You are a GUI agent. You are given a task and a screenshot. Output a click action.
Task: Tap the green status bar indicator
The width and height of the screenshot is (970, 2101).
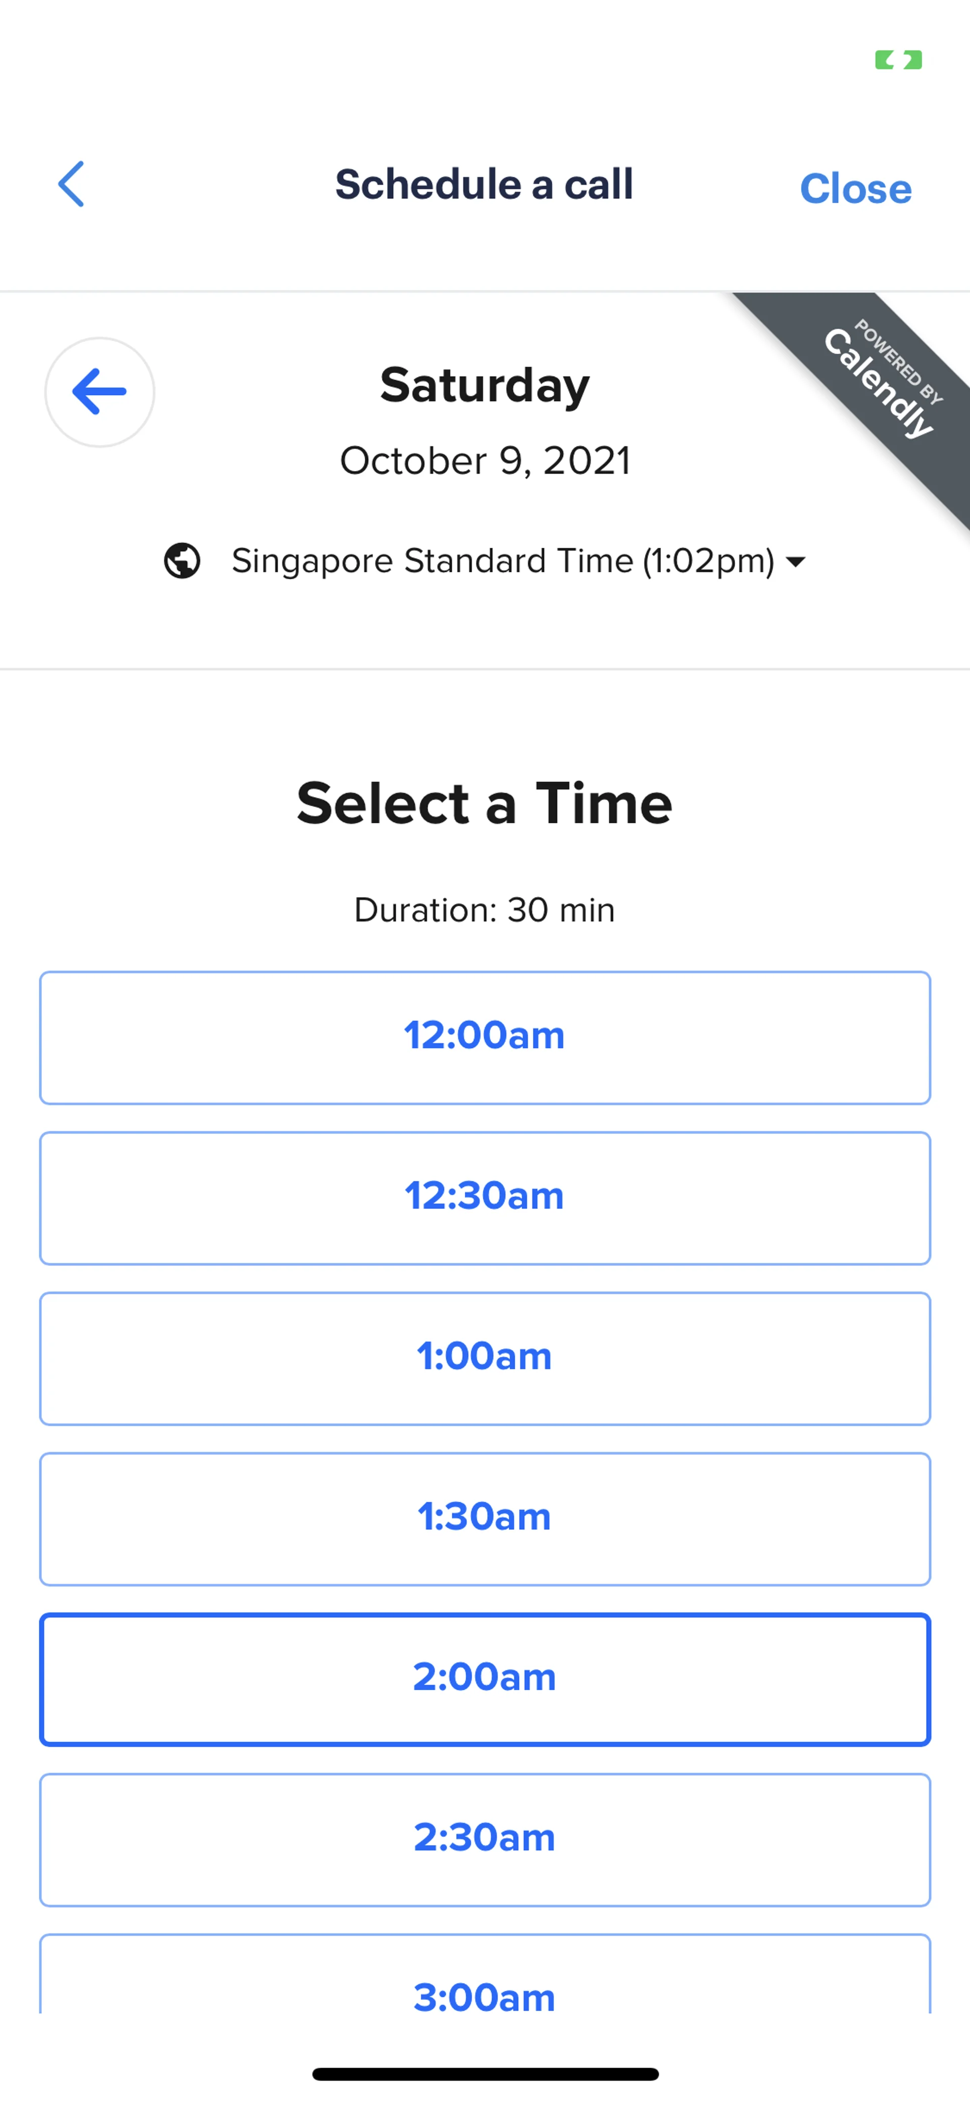[898, 60]
